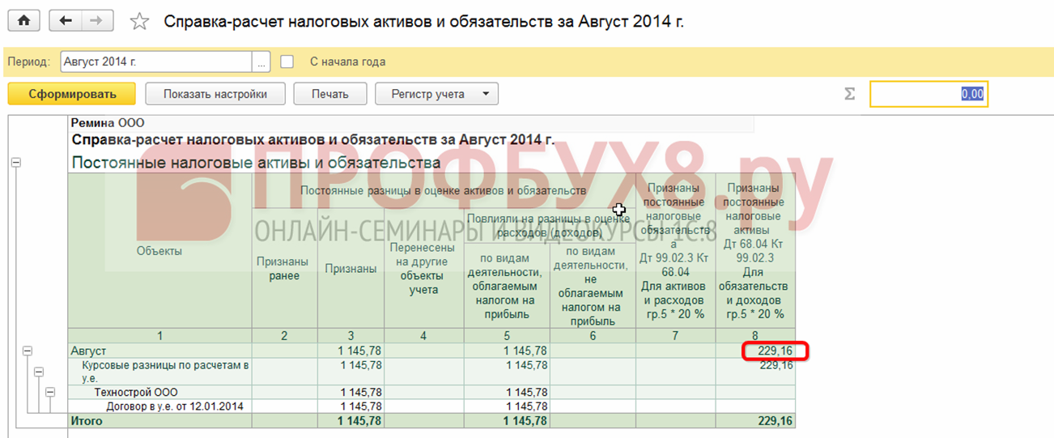This screenshot has height=438, width=1054.
Task: Collapse the 'Постоянные налоговые активы' section
Action: (x=16, y=163)
